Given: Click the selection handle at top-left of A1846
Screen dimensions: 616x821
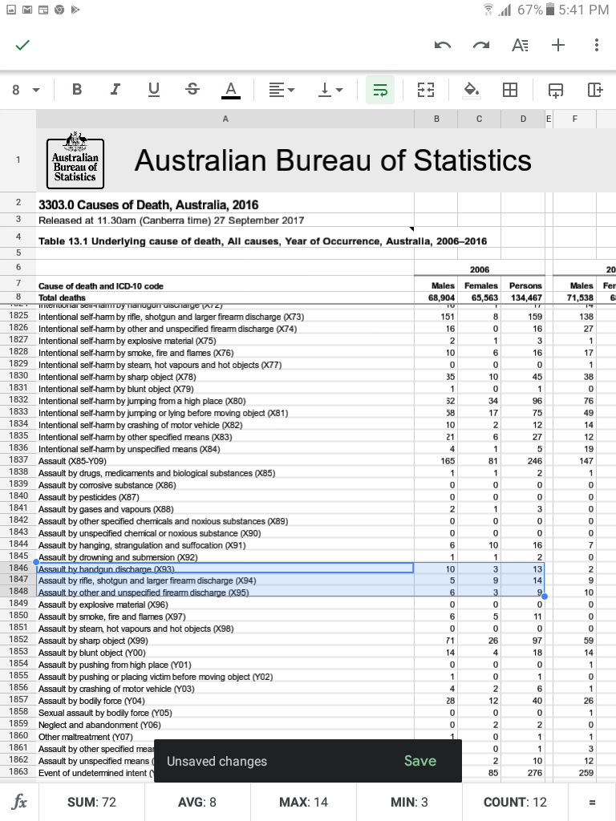Looking at the screenshot, I should coord(36,562).
